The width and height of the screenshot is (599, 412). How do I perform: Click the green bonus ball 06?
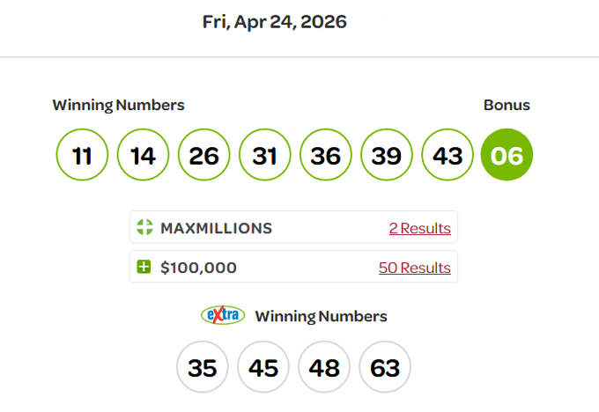[507, 155]
